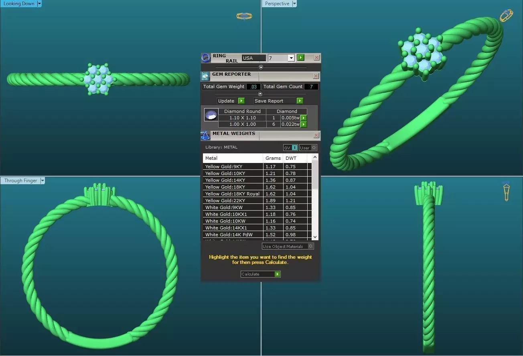Collapse the Gem Reporter options with the up chevron
Screen dimensions: 523x356
coord(260,94)
